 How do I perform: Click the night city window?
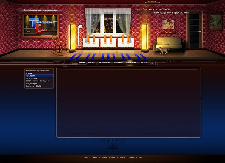(x=105, y=22)
